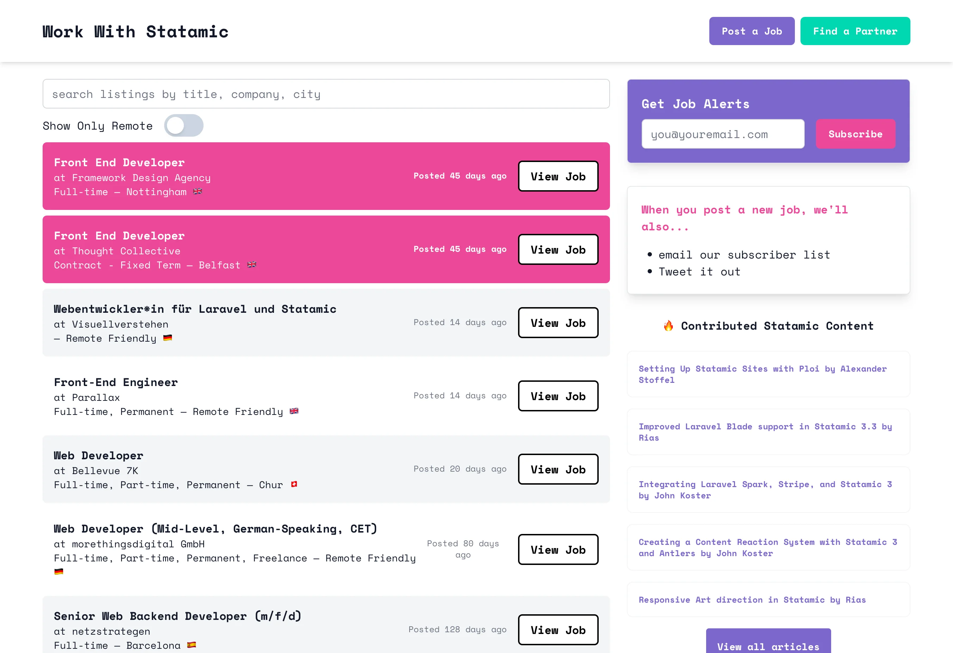The width and height of the screenshot is (953, 653).
Task: Click the Posted 20 days ago text
Action: [460, 469]
